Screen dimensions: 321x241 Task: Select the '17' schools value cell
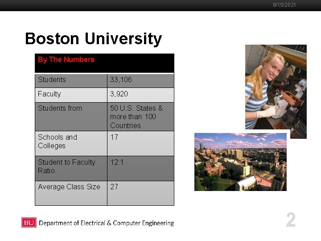(140, 143)
